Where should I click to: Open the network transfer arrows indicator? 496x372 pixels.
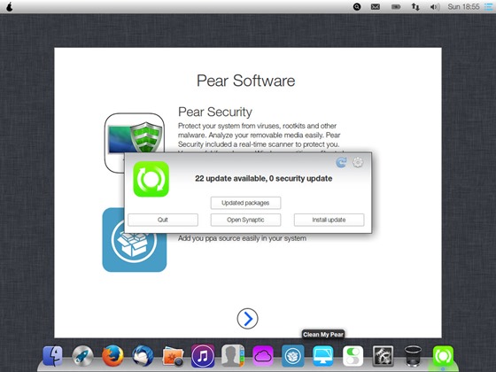click(x=415, y=7)
